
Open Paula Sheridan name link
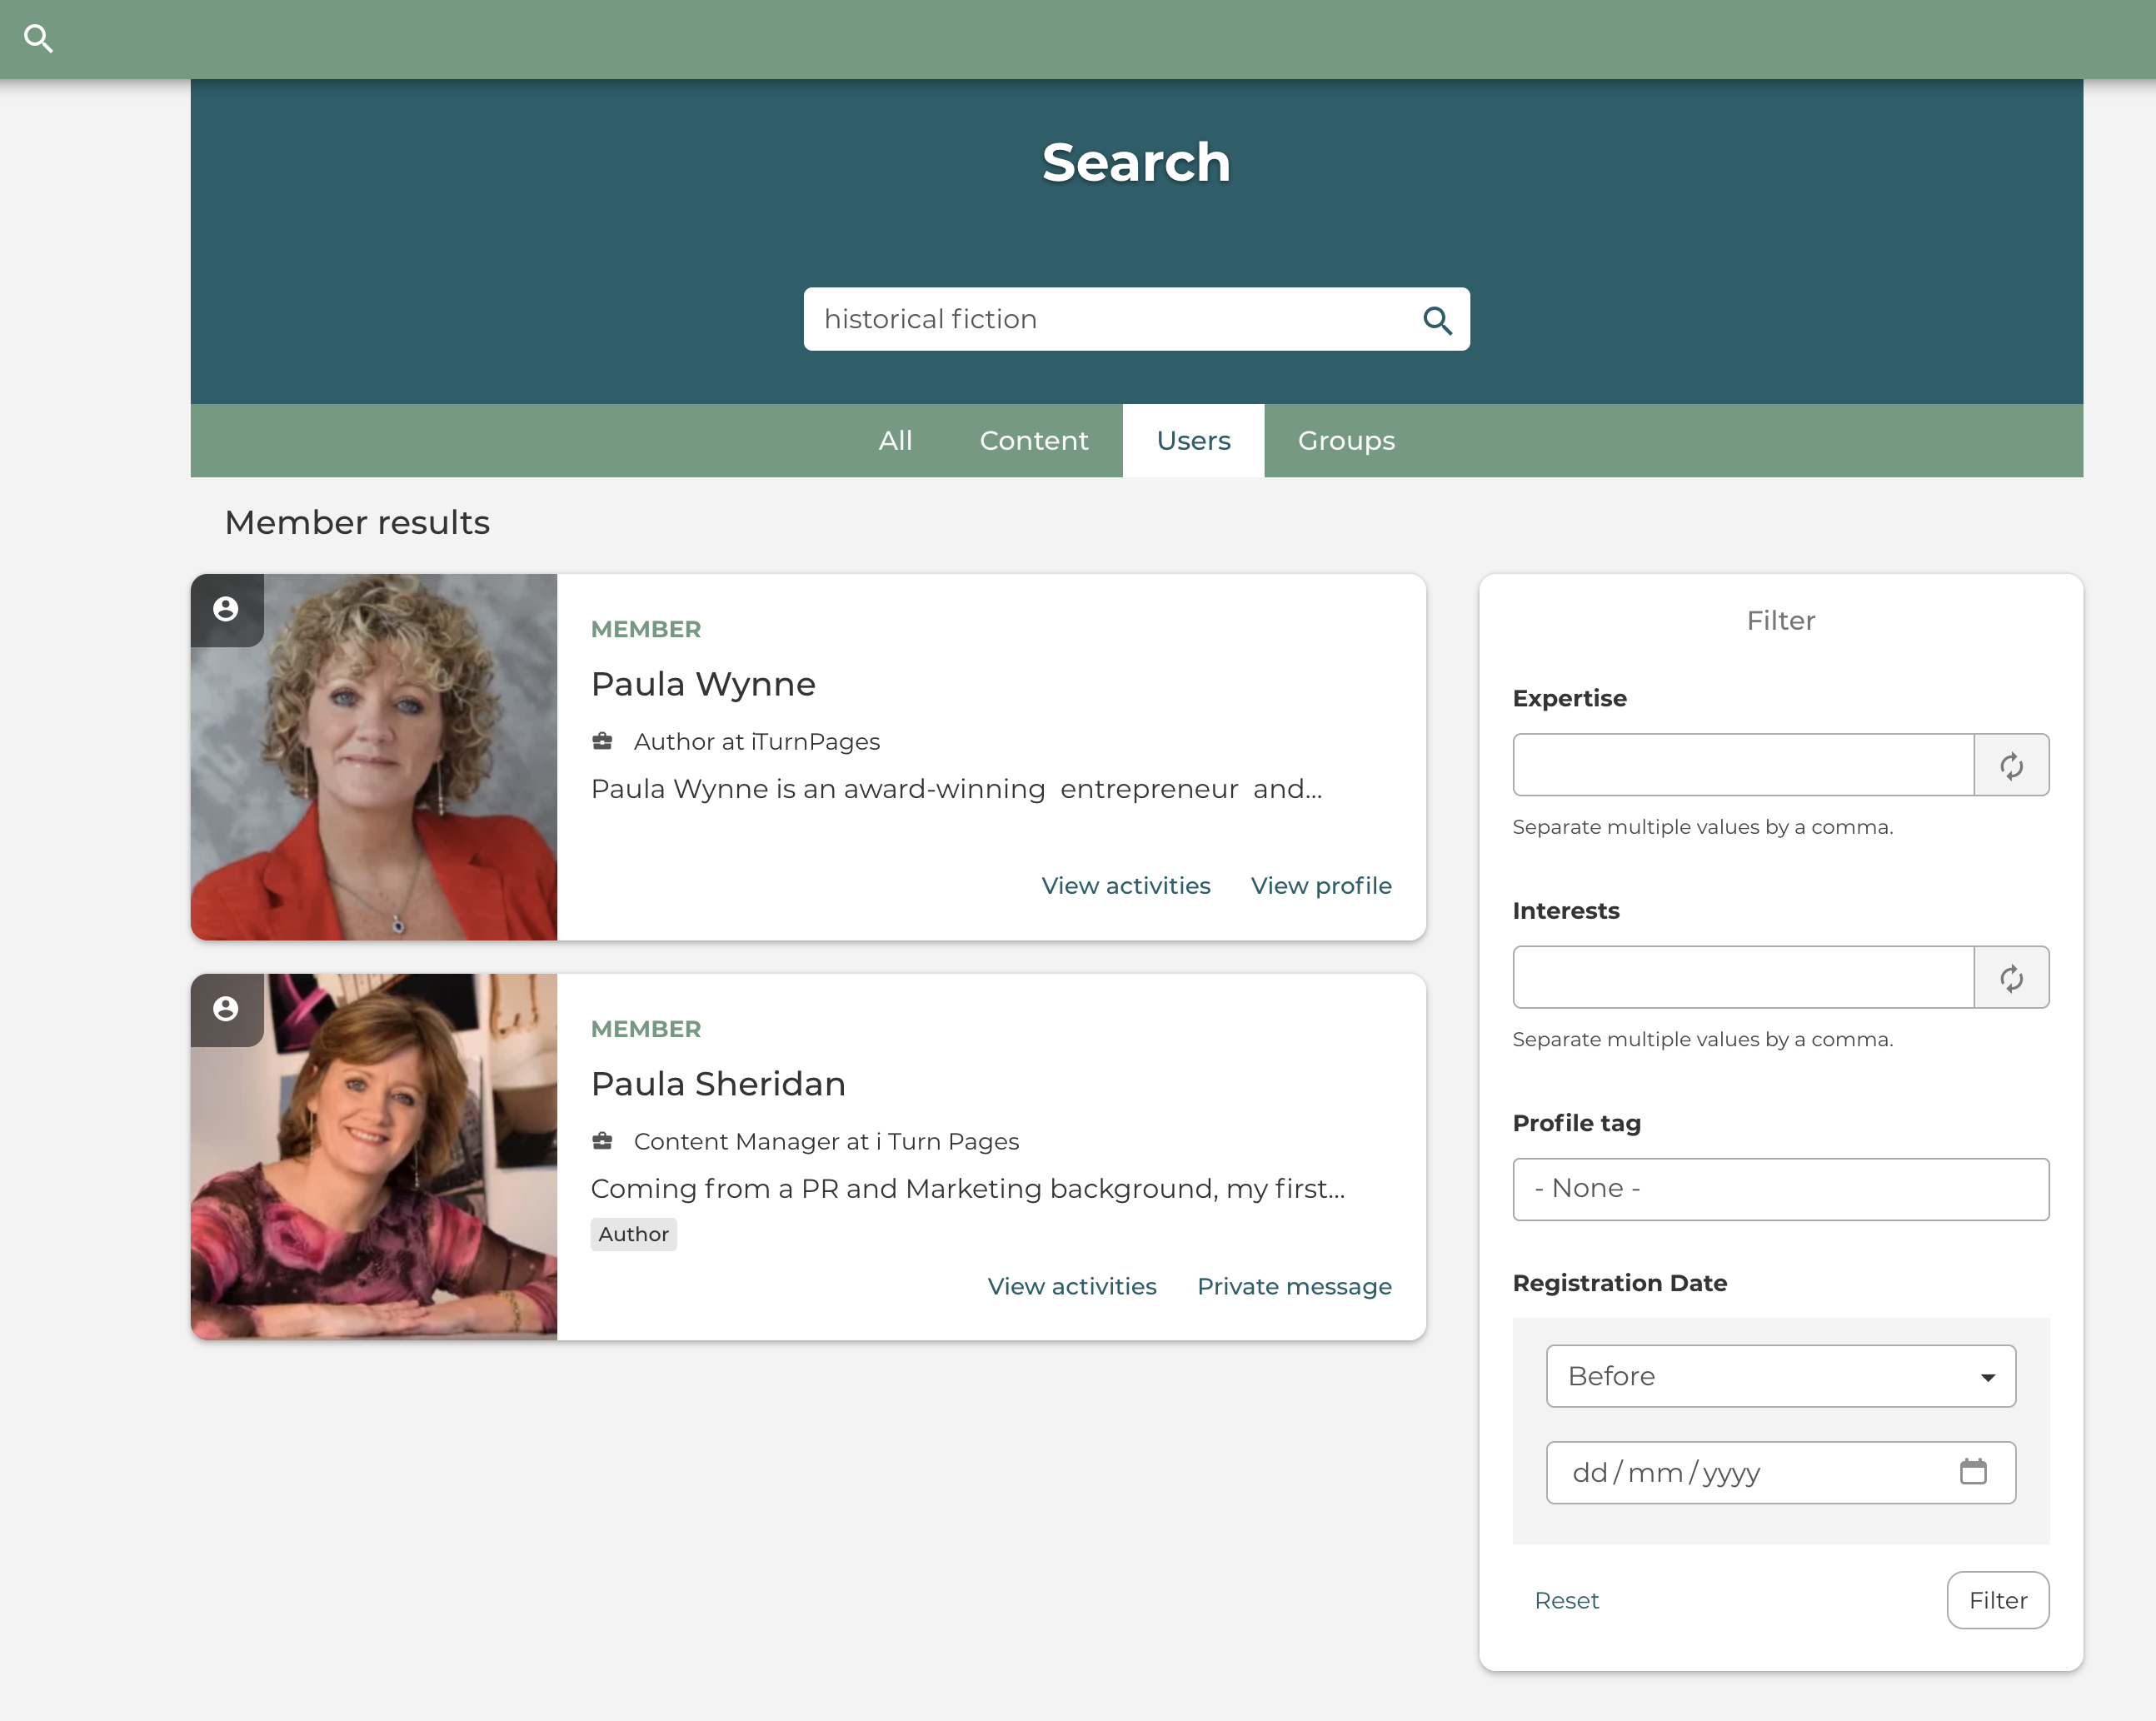718,1084
